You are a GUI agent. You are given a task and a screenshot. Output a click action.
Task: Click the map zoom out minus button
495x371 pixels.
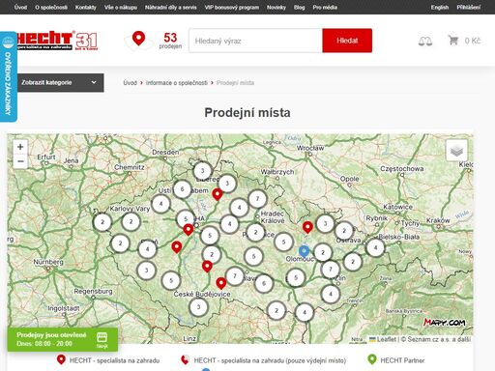tap(20, 161)
